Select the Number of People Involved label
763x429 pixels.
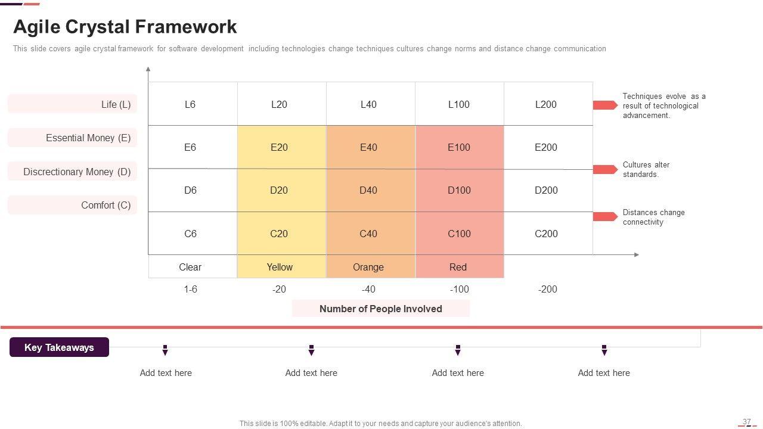tap(380, 309)
